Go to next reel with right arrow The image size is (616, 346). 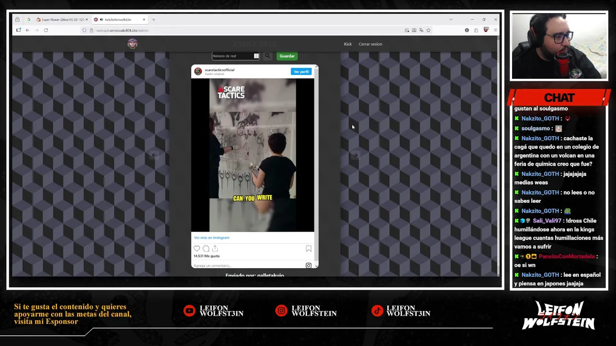[355, 155]
